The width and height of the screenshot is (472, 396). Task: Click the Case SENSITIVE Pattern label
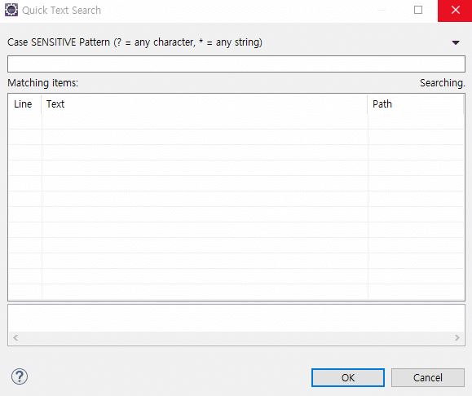point(135,42)
